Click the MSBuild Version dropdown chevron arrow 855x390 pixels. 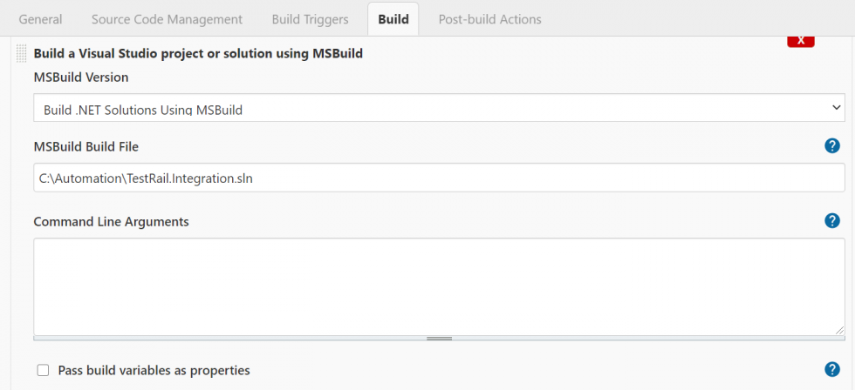837,108
